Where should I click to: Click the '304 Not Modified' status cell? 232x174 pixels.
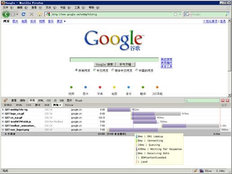coord(54,122)
